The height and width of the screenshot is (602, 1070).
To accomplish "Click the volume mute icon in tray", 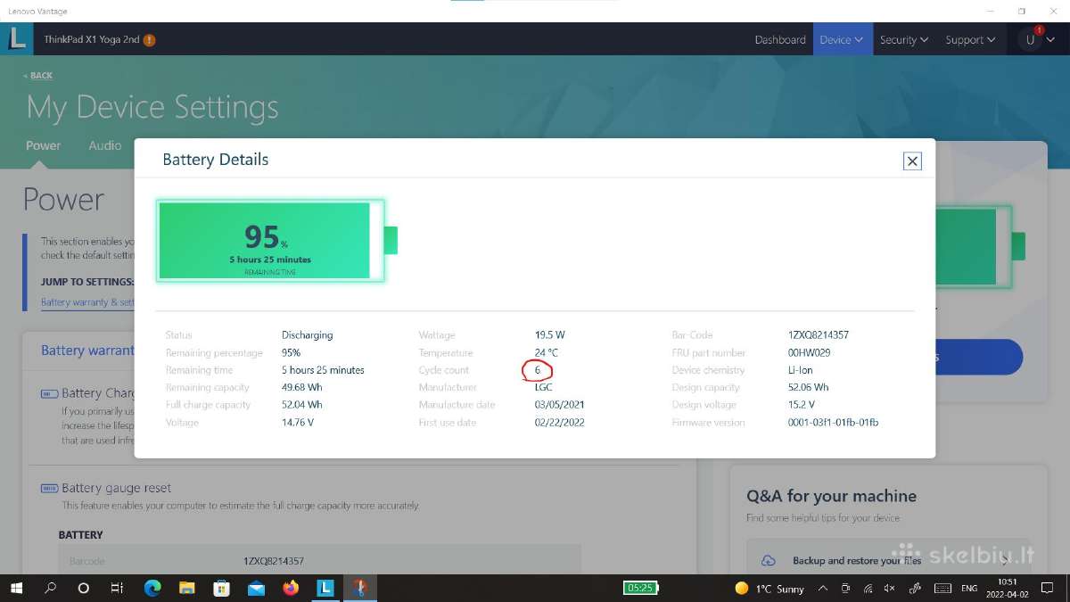I will tap(889, 588).
